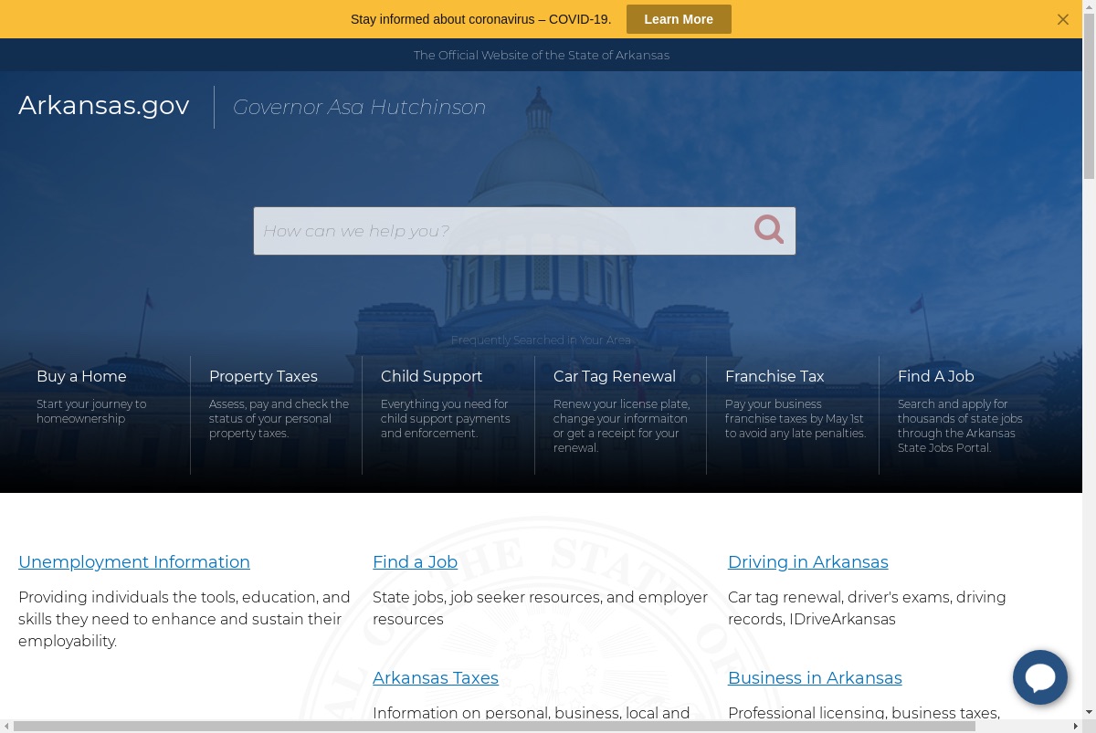Click Learn More about COVID-19
Screen dimensions: 1096x733
point(679,19)
